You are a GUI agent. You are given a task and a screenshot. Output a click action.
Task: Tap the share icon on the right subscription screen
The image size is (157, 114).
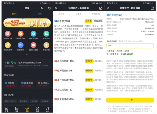152,8
